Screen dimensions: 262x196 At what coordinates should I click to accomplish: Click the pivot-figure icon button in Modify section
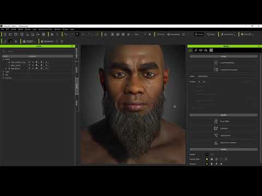tap(224, 143)
